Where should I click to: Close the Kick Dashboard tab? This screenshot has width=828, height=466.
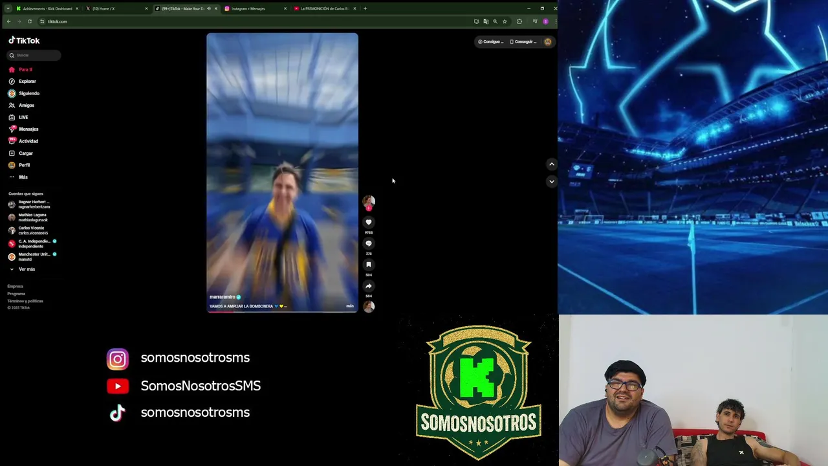pyautogui.click(x=77, y=8)
